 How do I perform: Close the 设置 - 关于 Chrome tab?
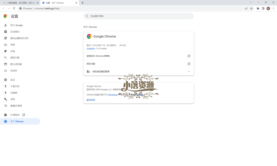(x=77, y=3)
